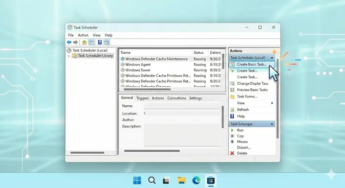Click the Create Basic Task icon in Actions
Screen dimensions: 345x188
click(232, 65)
